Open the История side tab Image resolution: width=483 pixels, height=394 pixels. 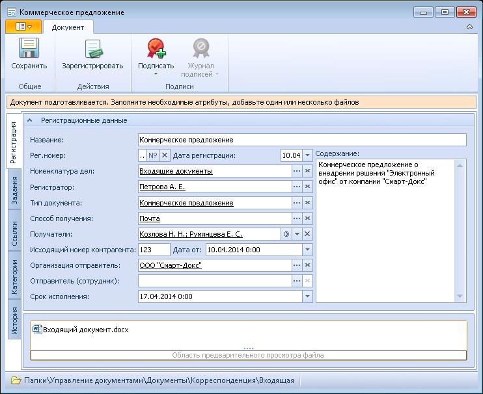pyautogui.click(x=14, y=320)
